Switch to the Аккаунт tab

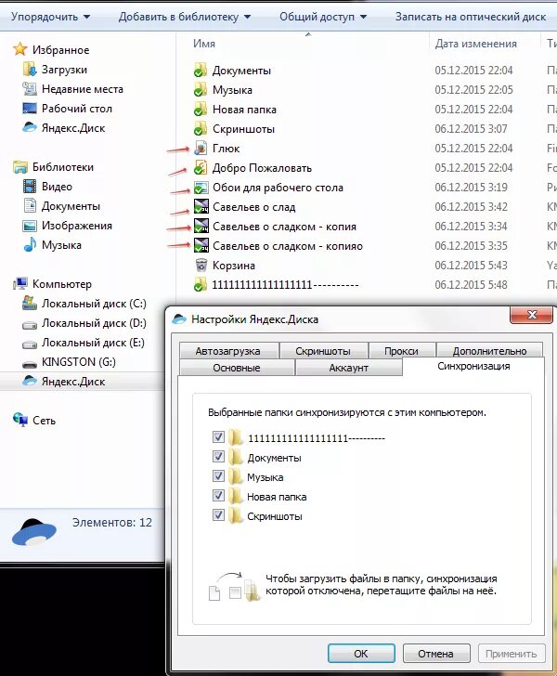coord(348,368)
